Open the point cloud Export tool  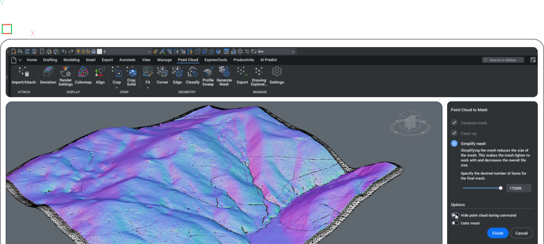pyautogui.click(x=242, y=76)
